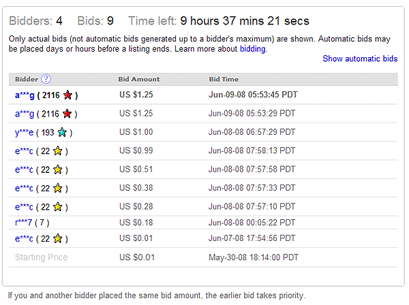The height and width of the screenshot is (305, 409).
Task: Click yellow star in the US $0.28 row
Action: tap(58, 207)
